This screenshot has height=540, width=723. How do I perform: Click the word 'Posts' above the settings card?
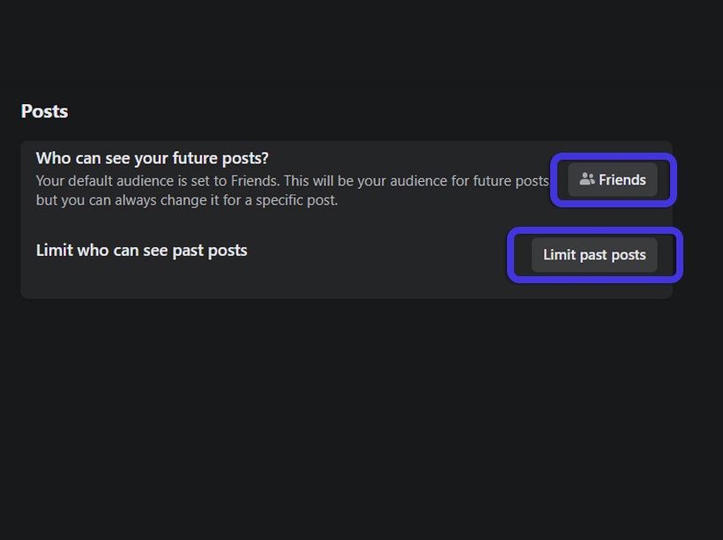[44, 111]
